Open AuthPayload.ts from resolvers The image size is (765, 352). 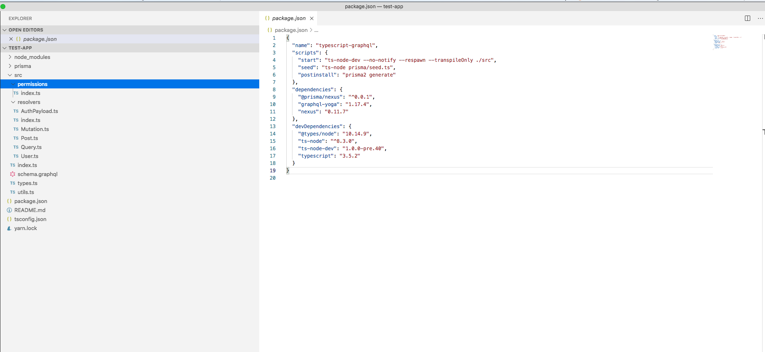coord(39,111)
